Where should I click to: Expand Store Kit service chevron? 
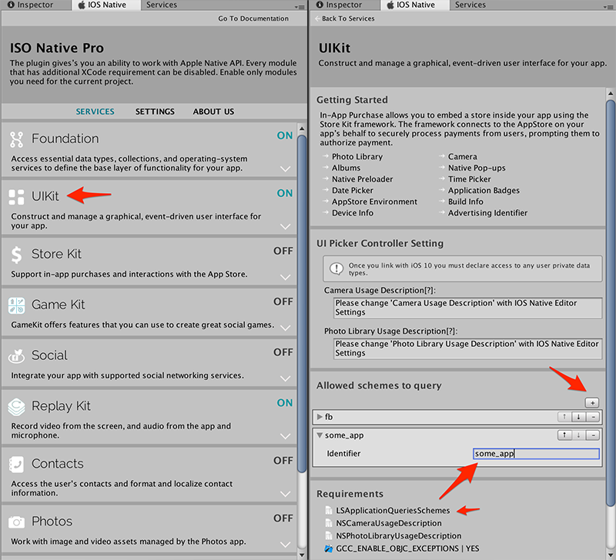pos(285,277)
